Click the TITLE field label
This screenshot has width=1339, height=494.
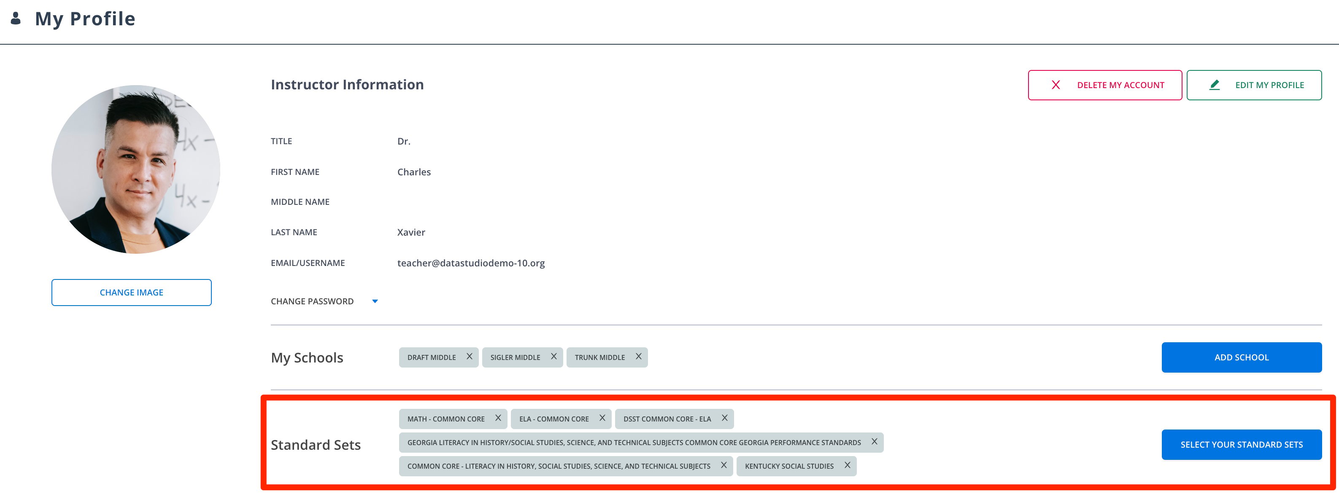tap(281, 141)
